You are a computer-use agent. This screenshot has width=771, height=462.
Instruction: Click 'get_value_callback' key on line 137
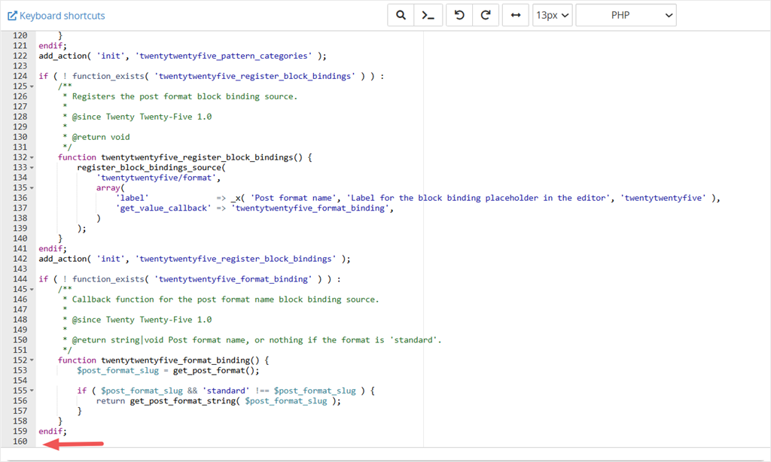[x=163, y=208]
